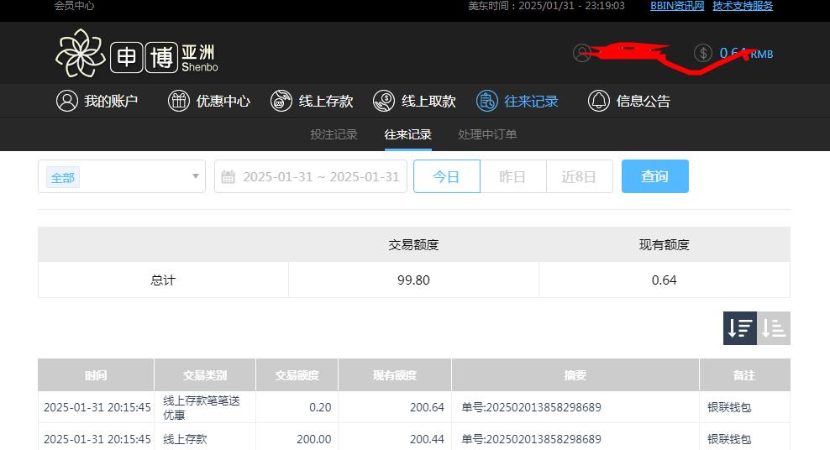Click the gift icon for 优惠中心

pos(179,101)
